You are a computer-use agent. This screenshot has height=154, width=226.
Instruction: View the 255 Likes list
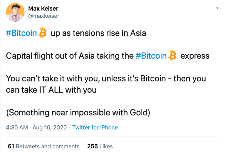tap(100, 146)
